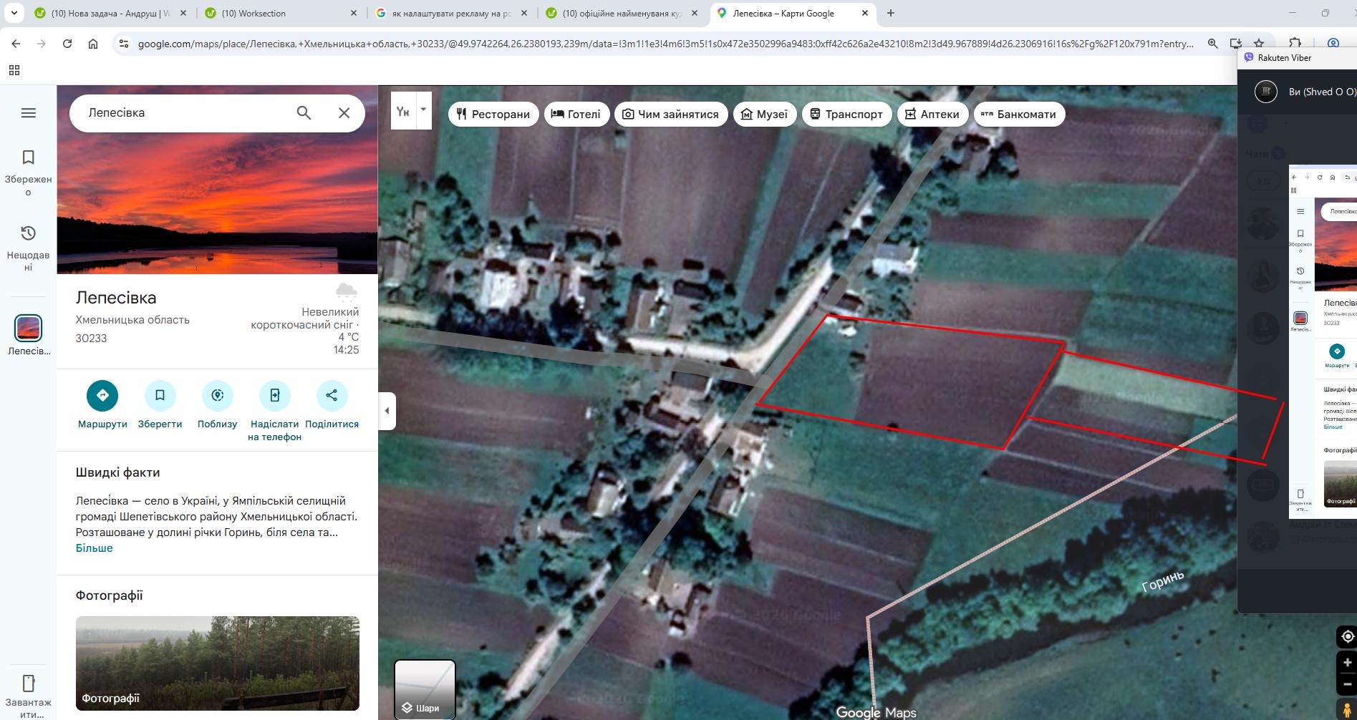Expand the village description with Більше

[94, 547]
